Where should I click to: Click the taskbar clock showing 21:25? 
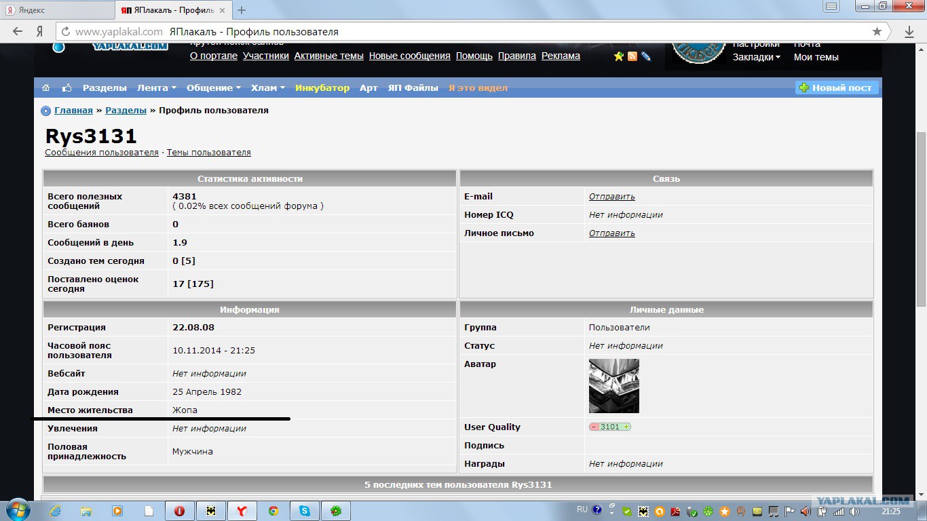(x=891, y=512)
